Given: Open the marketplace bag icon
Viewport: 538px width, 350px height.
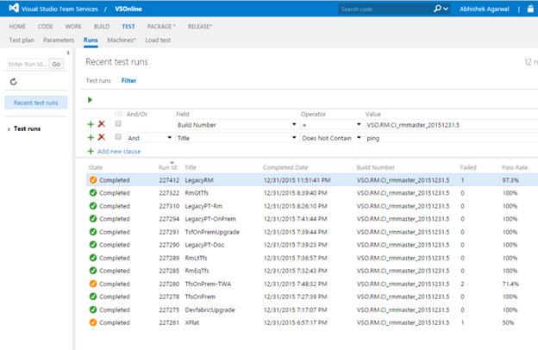Looking at the screenshot, I should pos(530,9).
